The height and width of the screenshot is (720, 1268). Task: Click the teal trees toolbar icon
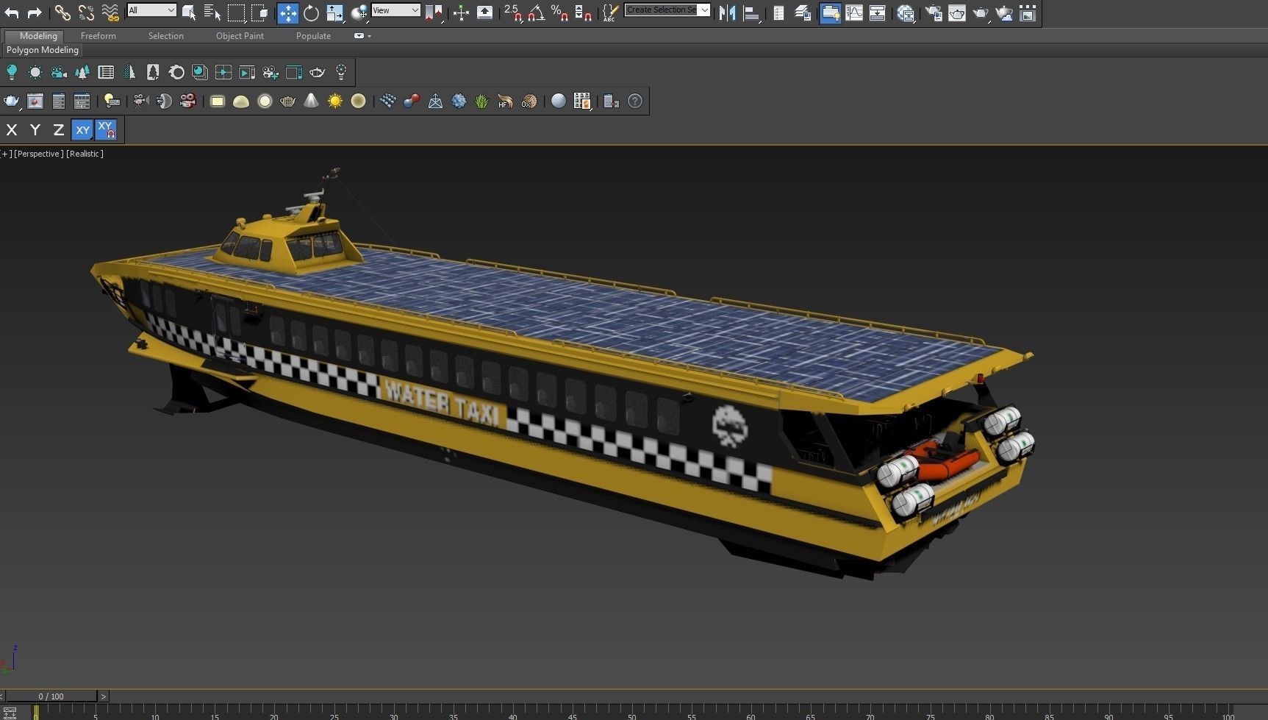[82, 72]
